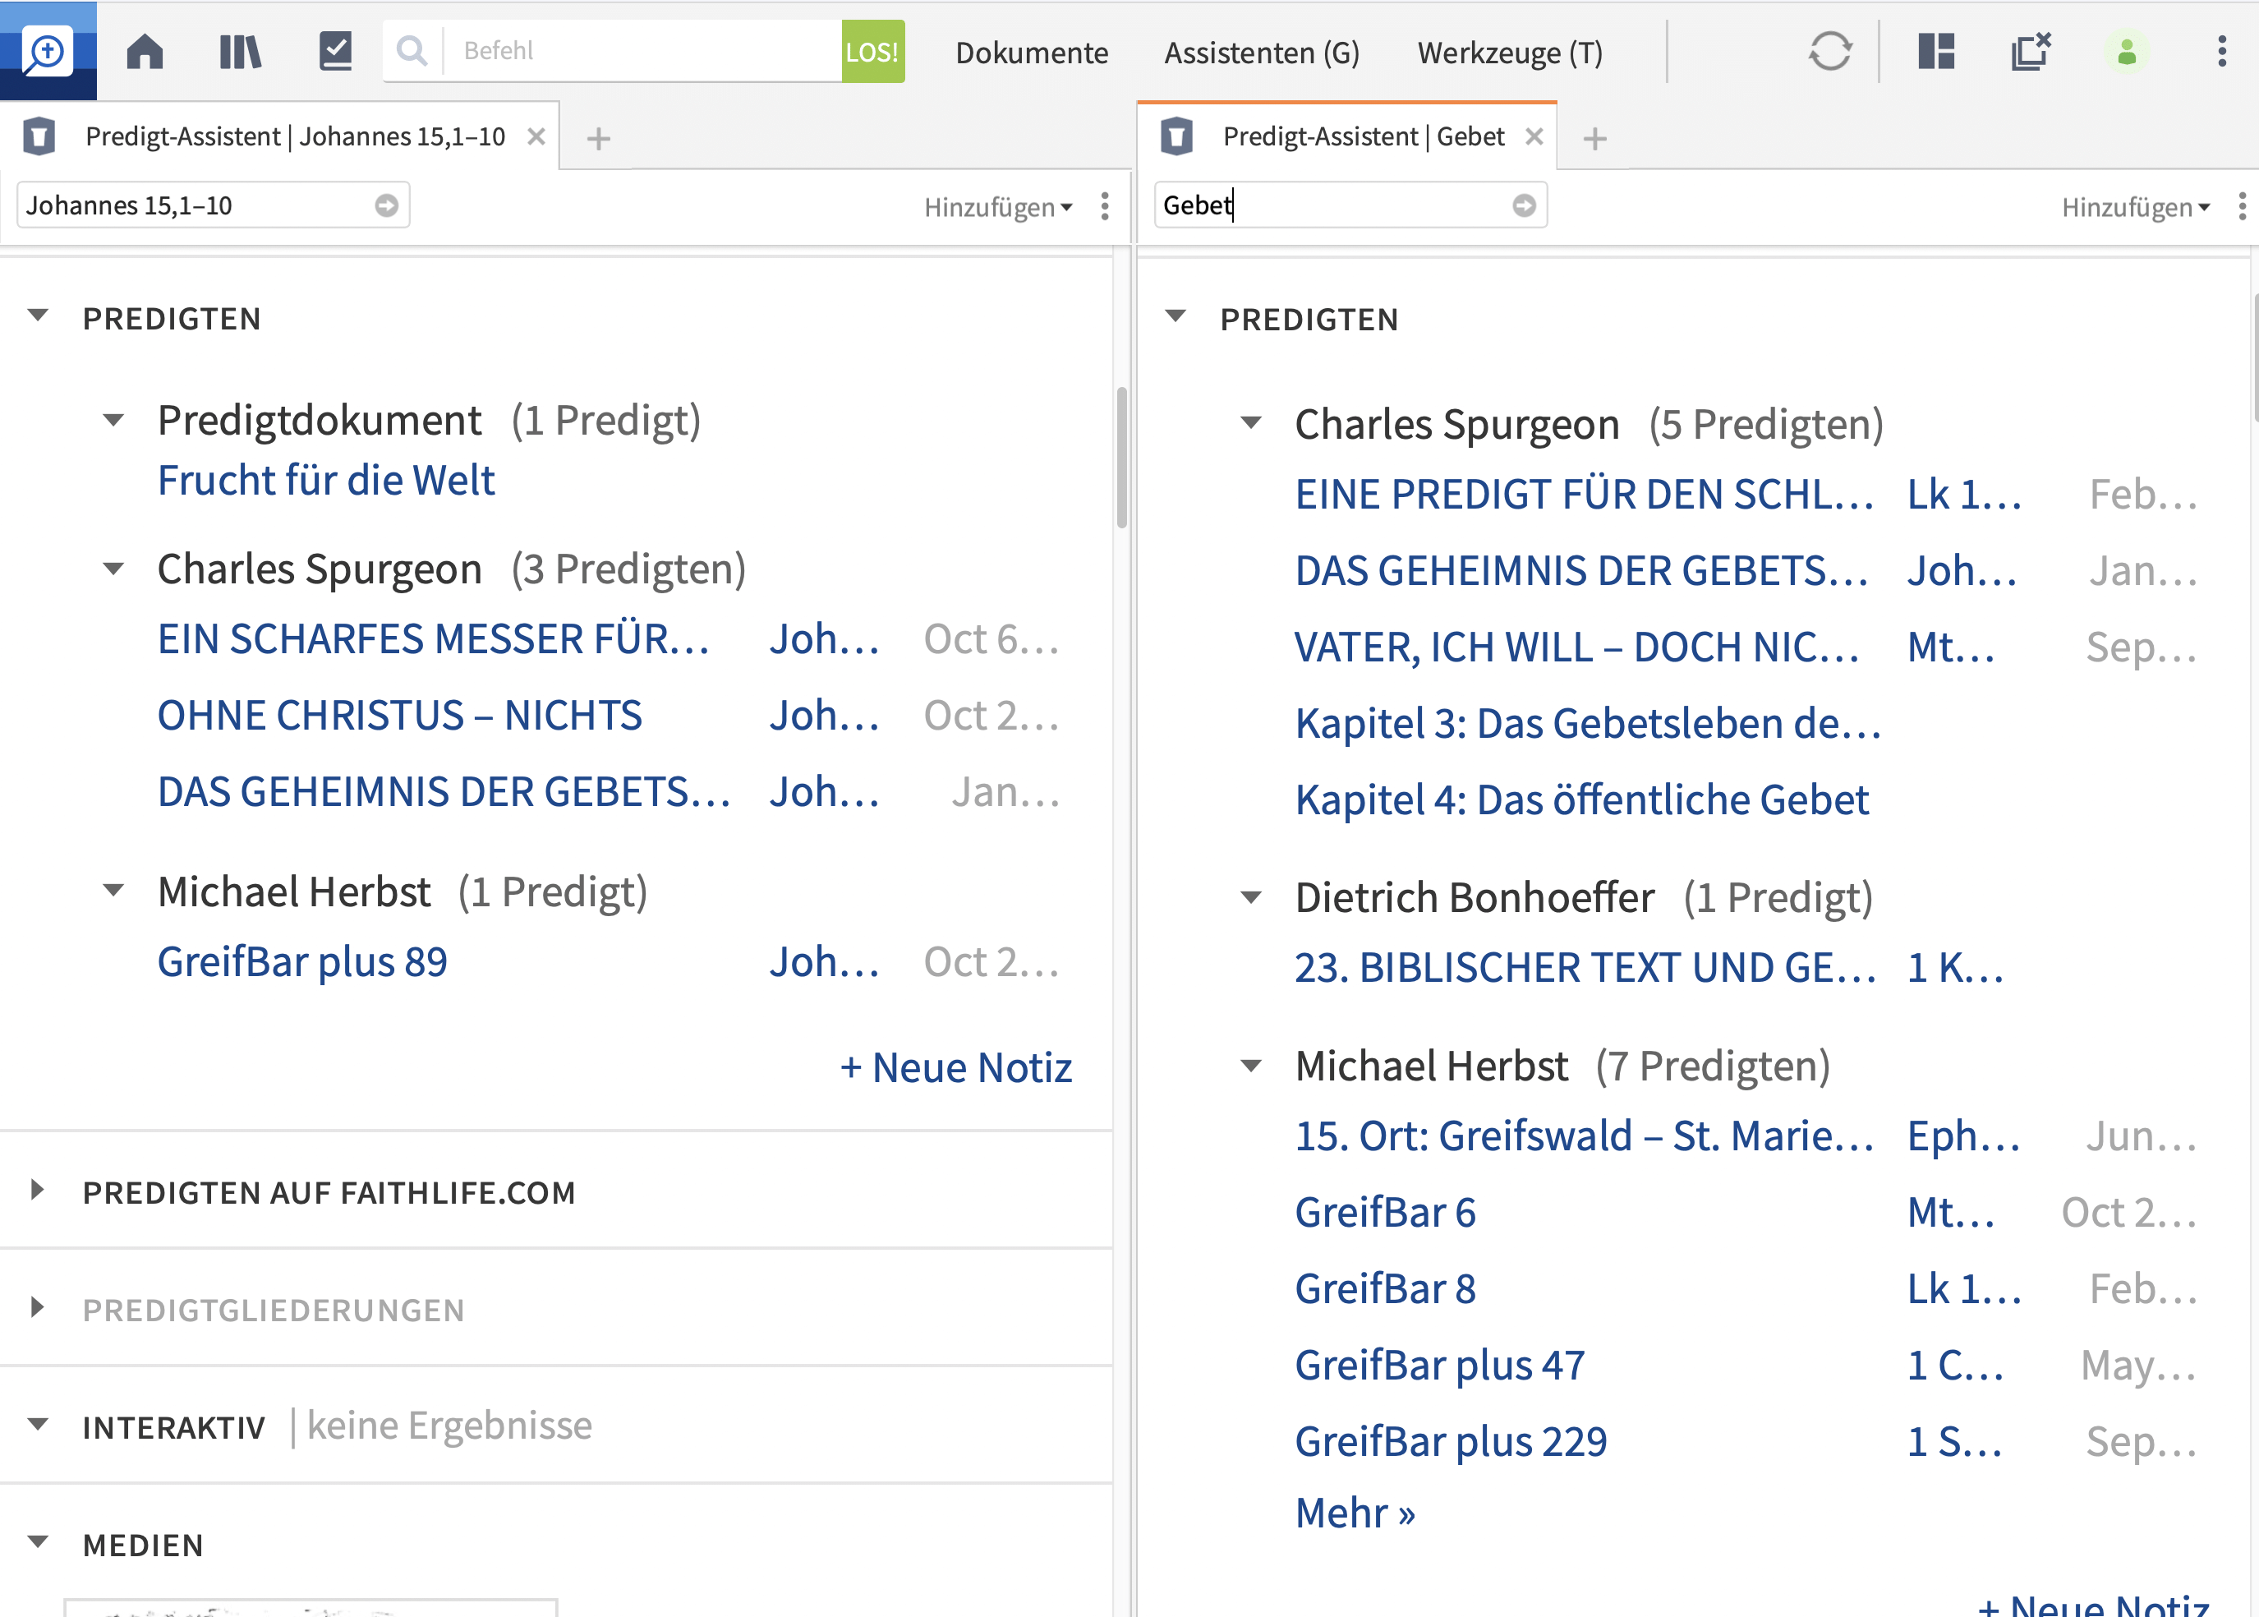
Task: Collapse left Charles Spurgeon (3 Predigten) group
Action: pos(113,569)
